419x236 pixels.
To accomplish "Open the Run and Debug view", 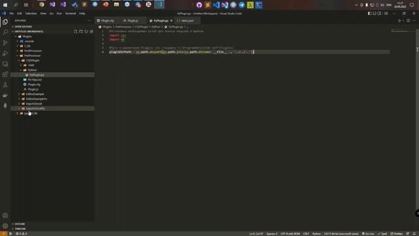I will click(x=5, y=53).
